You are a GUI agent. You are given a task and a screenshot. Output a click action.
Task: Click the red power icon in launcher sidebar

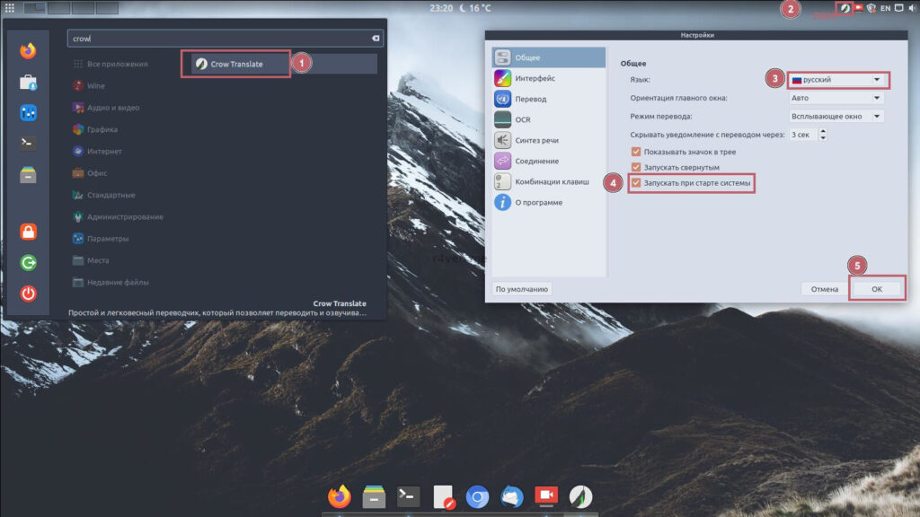click(29, 294)
